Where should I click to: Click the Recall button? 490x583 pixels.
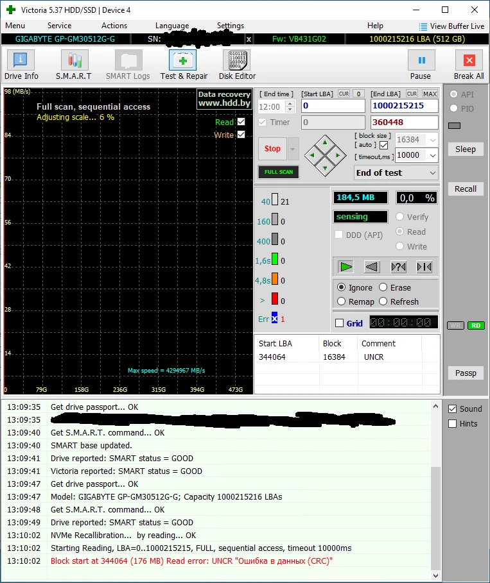(466, 189)
